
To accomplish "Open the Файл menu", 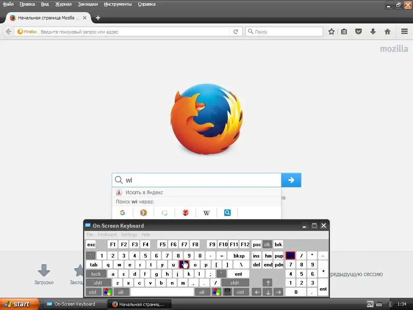I will 8,4.
